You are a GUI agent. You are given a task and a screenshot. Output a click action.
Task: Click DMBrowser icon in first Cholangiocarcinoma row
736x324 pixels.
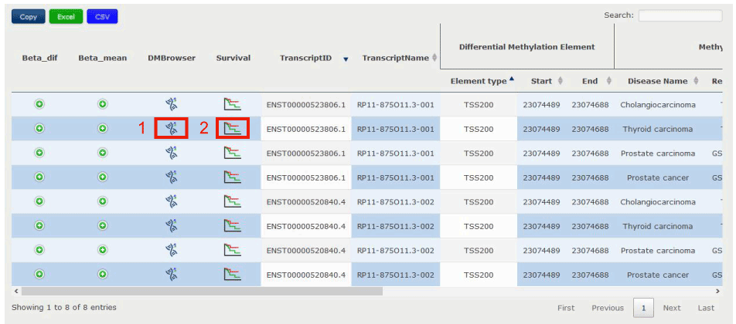pyautogui.click(x=172, y=104)
